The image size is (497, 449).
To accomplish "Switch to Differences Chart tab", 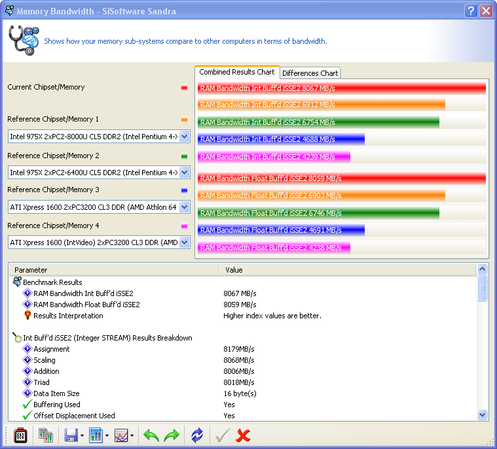I will (310, 73).
